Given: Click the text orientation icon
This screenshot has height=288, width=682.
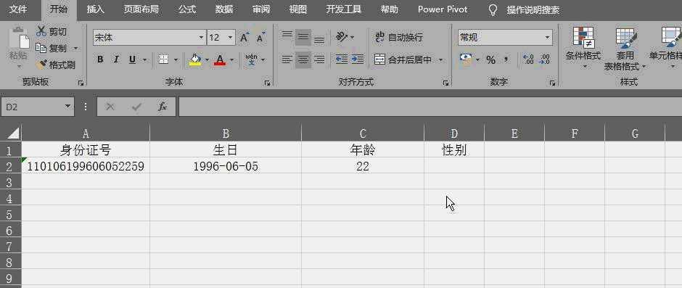Looking at the screenshot, I should (342, 37).
